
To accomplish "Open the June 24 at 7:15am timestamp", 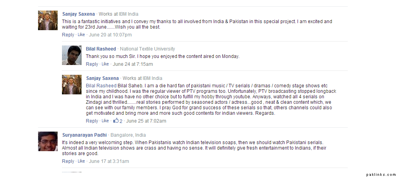I will coord(133,64).
